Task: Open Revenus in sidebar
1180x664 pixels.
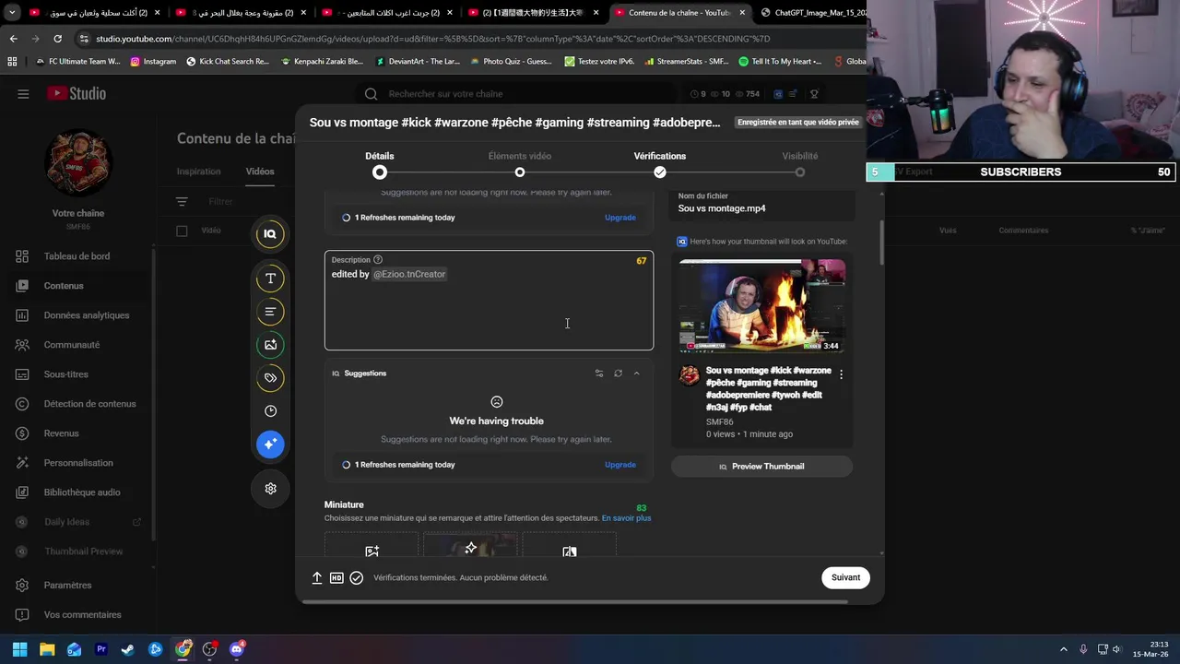Action: [77, 433]
